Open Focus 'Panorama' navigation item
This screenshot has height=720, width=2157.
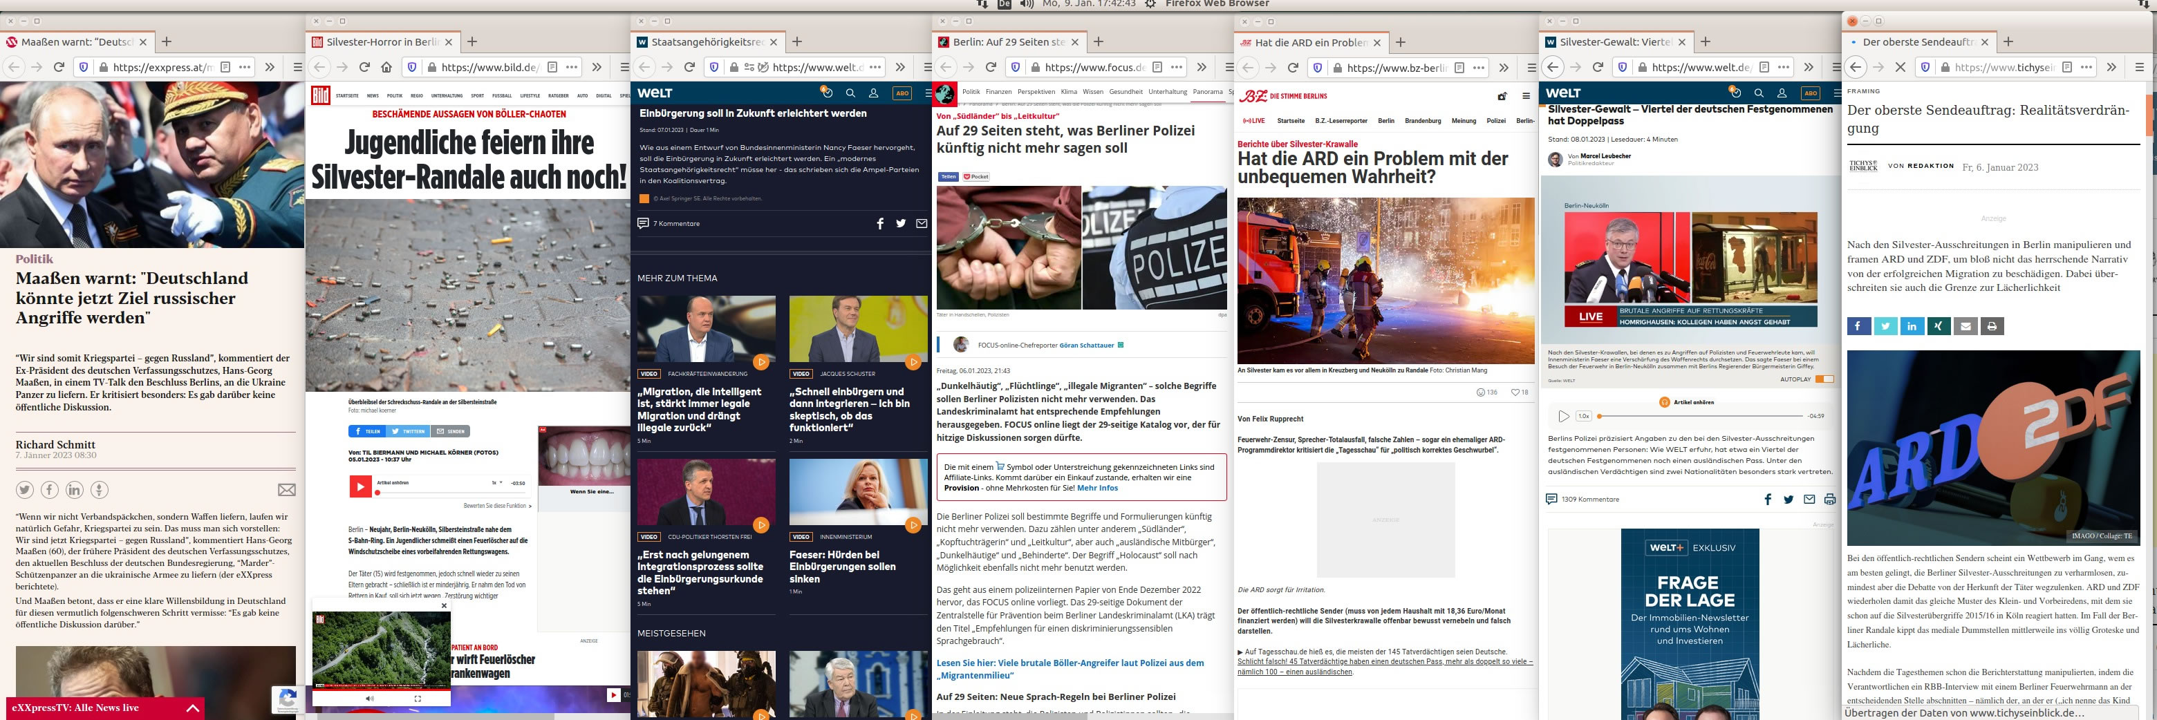coord(1208,92)
